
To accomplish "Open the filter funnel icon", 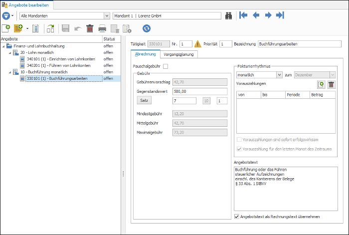I will point(6,16).
